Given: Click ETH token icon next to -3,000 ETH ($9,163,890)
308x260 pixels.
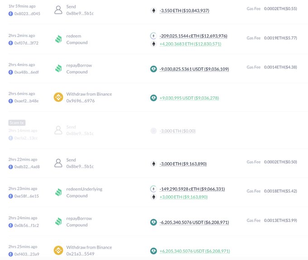Looking at the screenshot, I should (154, 164).
